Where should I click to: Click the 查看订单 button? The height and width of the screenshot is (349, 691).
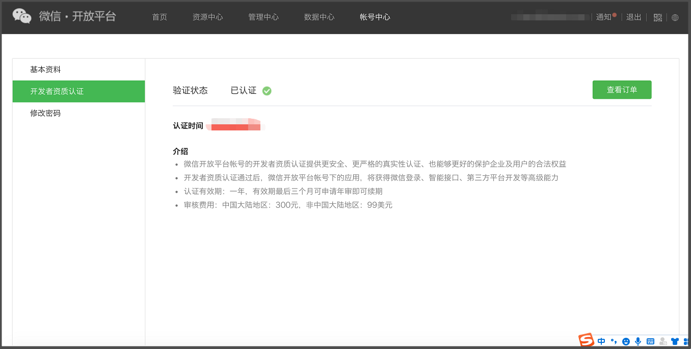pos(622,90)
